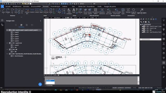The height and width of the screenshot is (93, 166).
Task: Switch to the 305_Master document tab
Action: [x=57, y=18]
